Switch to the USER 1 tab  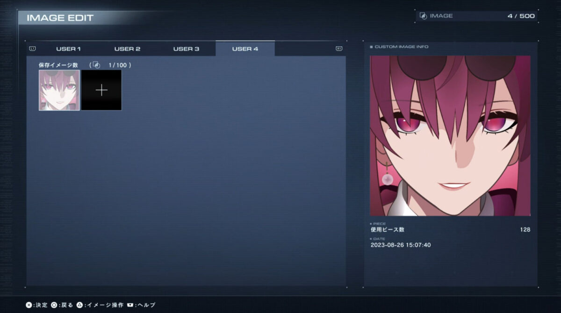click(68, 49)
